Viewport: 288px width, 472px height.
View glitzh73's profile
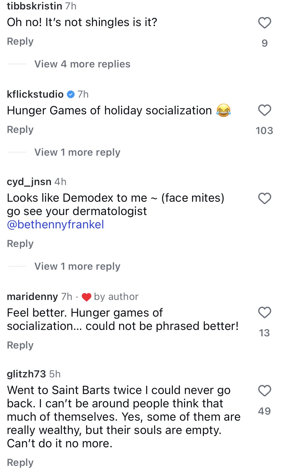click(26, 374)
